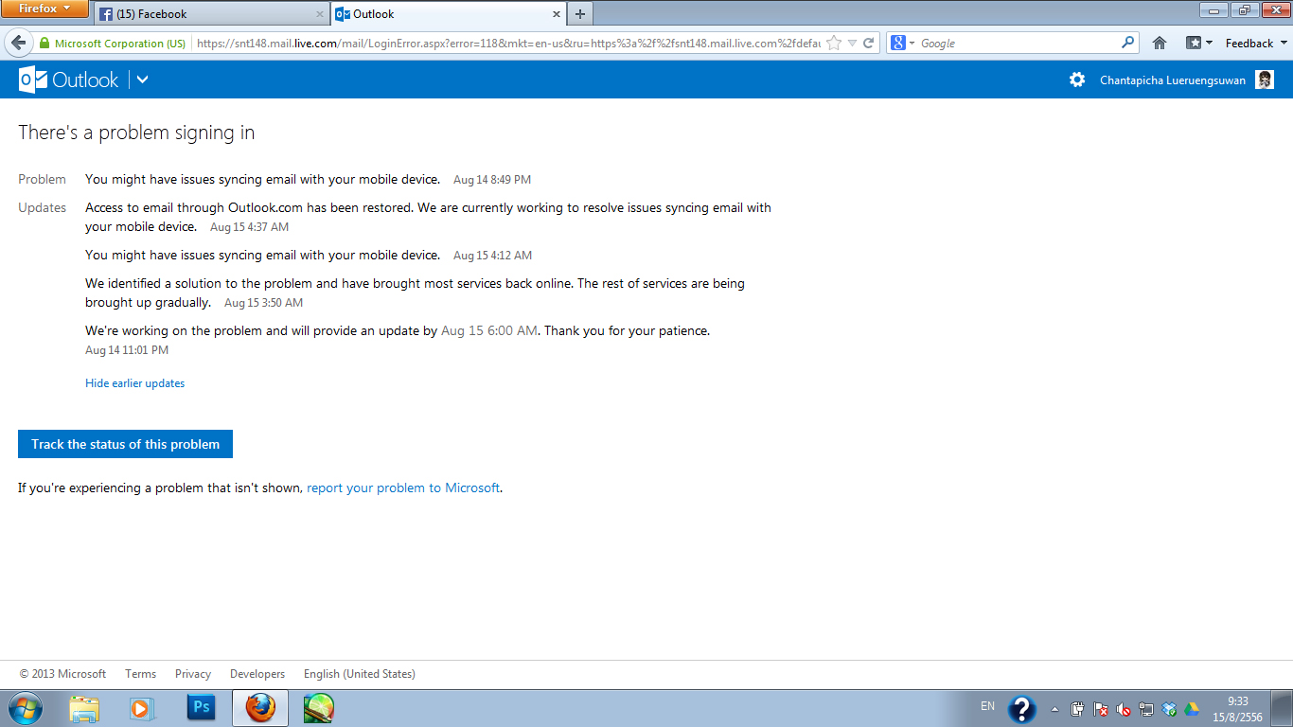This screenshot has width=1293, height=727.
Task: Click the EN language indicator
Action: pos(987,706)
